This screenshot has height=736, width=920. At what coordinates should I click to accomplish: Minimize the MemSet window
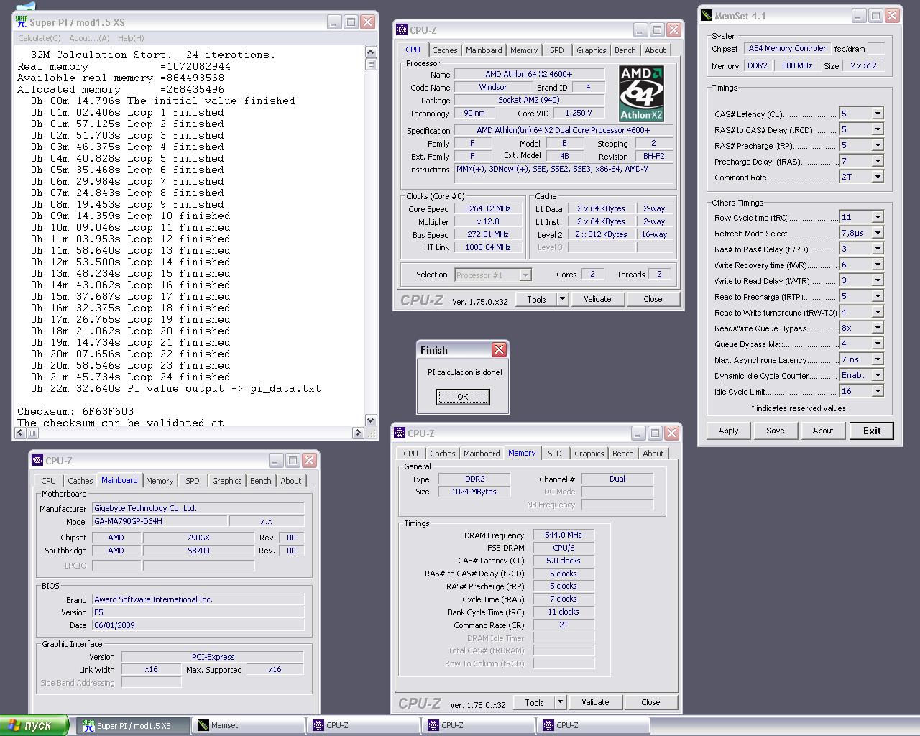click(860, 15)
